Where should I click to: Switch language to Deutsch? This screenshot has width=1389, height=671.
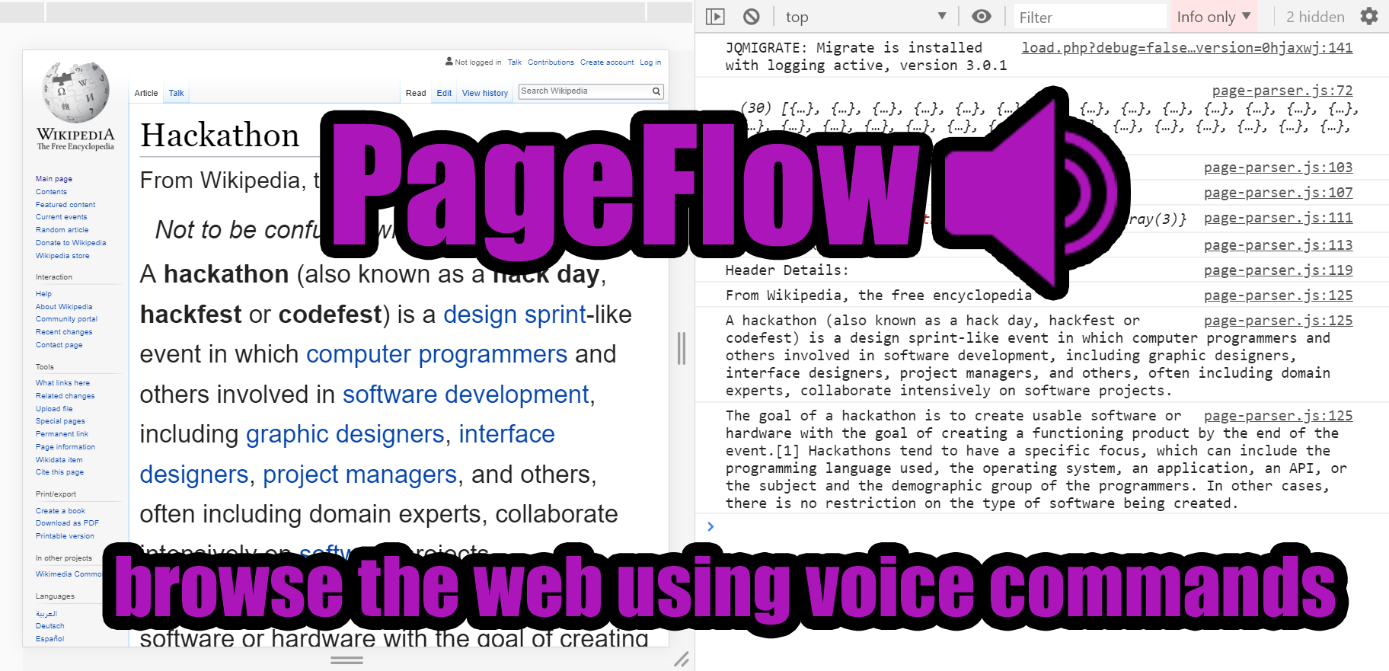click(x=49, y=626)
